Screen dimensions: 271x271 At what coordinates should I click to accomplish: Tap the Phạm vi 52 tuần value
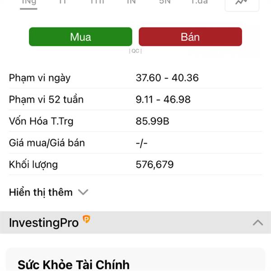coord(163,99)
